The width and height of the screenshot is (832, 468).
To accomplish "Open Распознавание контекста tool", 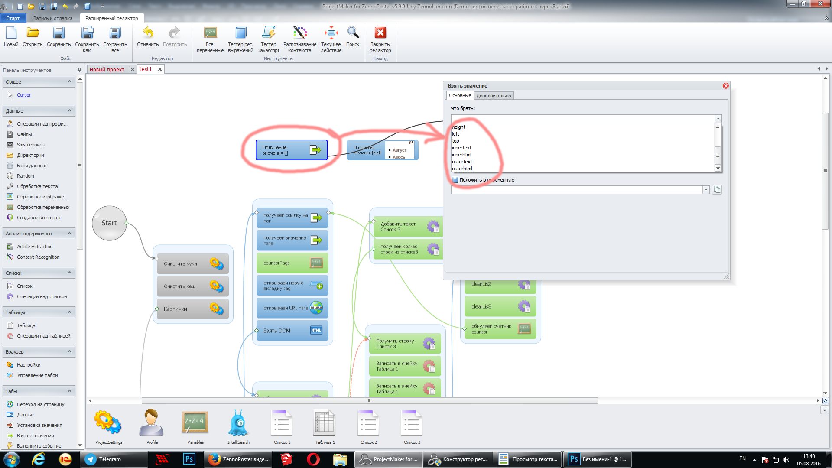I will pos(299,39).
